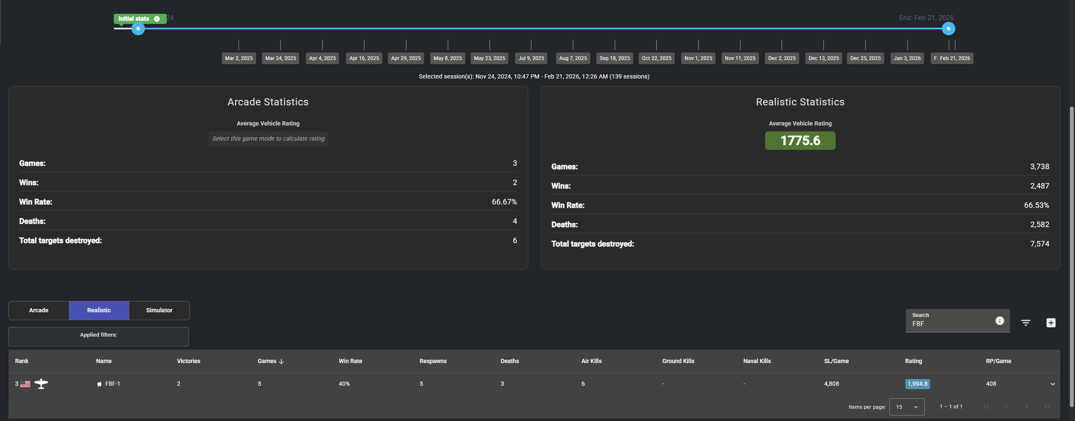Click the Games column sort arrow
Image resolution: width=1075 pixels, height=421 pixels.
pyautogui.click(x=281, y=361)
